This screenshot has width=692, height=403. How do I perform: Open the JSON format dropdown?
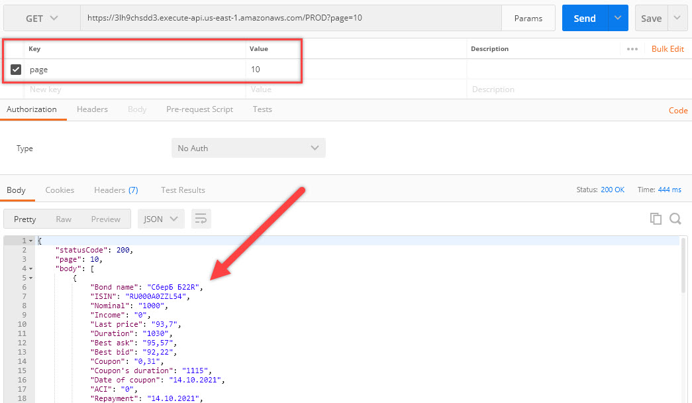coord(161,219)
